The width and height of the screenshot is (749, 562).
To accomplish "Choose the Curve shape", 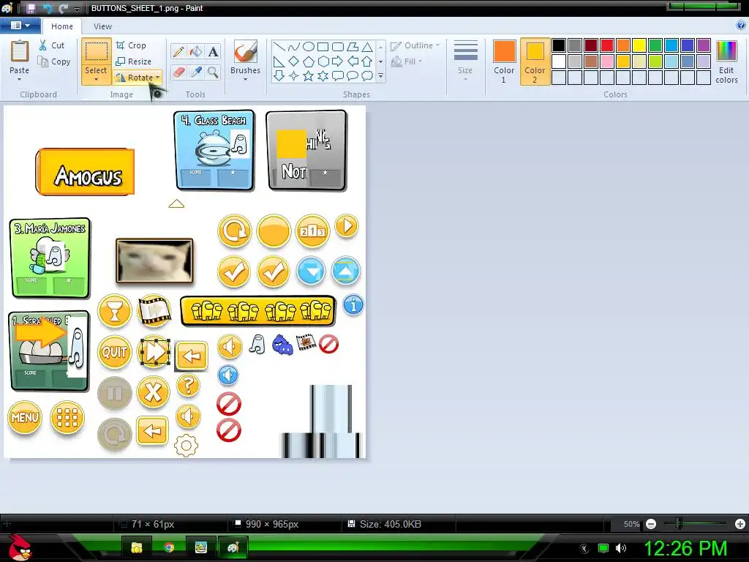I will point(294,46).
